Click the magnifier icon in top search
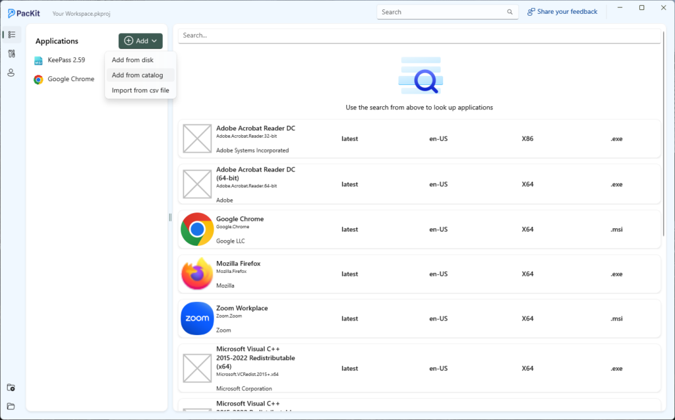Viewport: 675px width, 420px height. point(510,12)
